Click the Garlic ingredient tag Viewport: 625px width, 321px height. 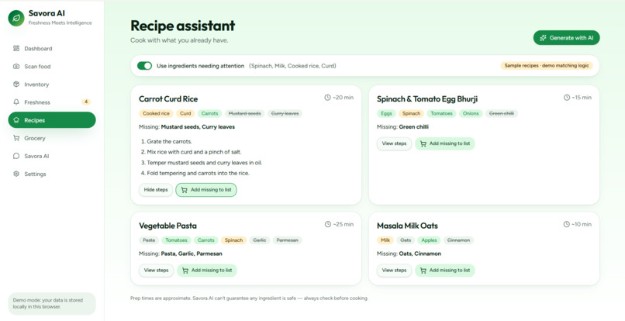[x=260, y=240]
